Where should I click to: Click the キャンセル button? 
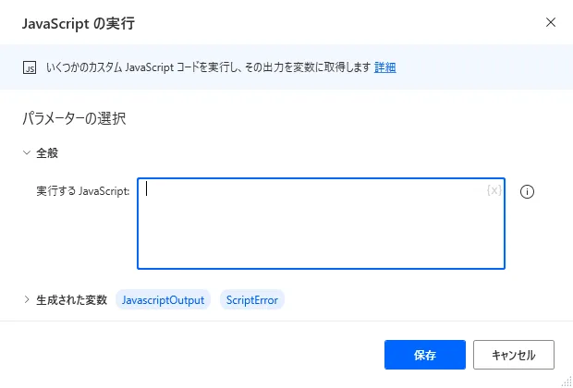pyautogui.click(x=513, y=354)
